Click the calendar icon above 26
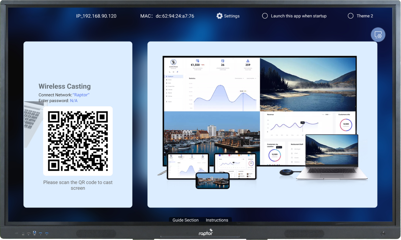The height and width of the screenshot is (240, 401). click(223, 60)
